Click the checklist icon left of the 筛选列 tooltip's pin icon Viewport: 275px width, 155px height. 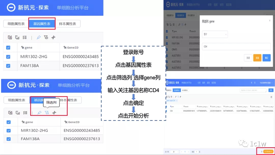point(25,112)
